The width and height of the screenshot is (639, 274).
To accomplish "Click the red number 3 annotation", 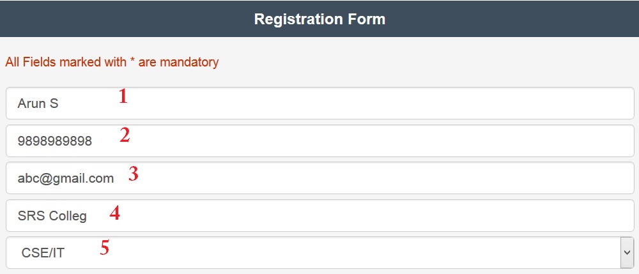I will [x=133, y=174].
